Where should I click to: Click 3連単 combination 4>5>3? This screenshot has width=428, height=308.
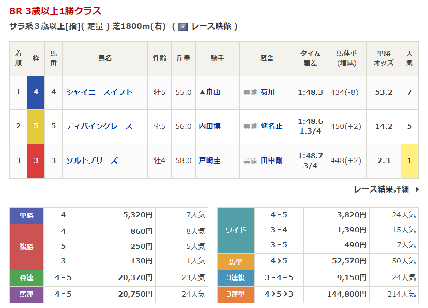tap(279, 294)
